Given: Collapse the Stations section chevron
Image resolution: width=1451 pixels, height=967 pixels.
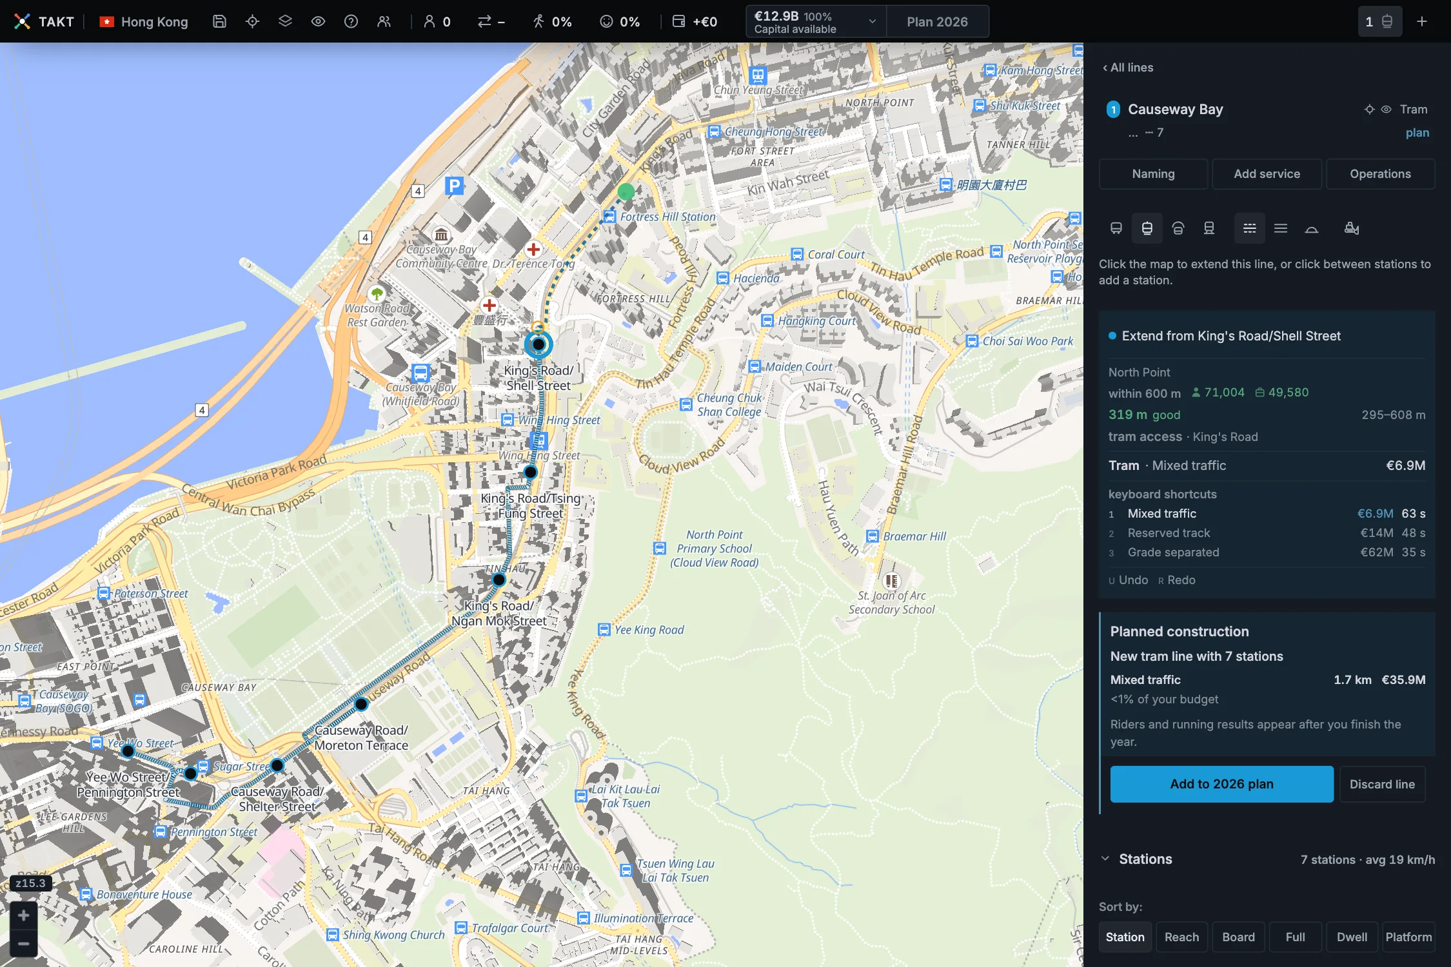Looking at the screenshot, I should [1105, 859].
